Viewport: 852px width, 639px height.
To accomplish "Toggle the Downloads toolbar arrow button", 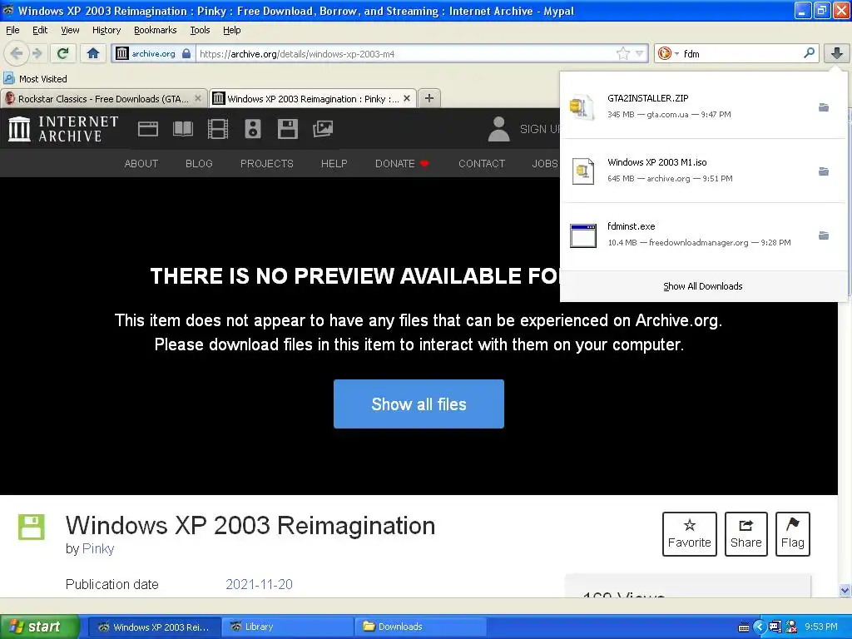I will pos(837,53).
